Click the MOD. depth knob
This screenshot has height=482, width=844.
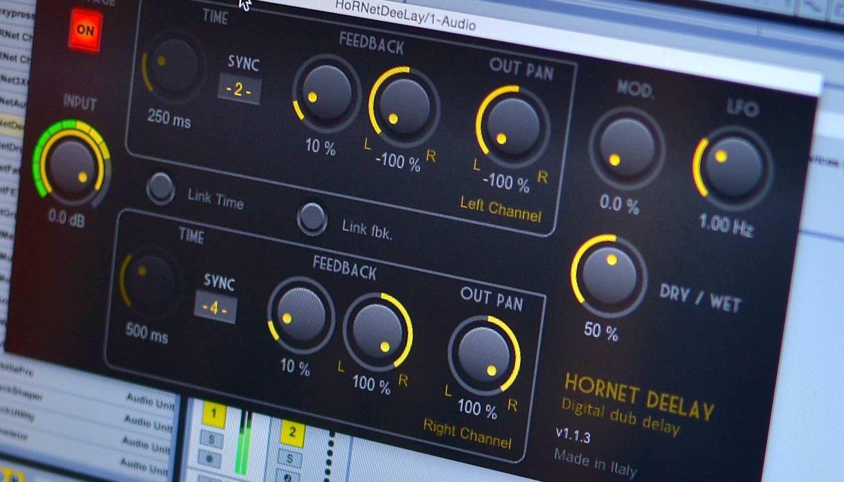[x=628, y=148]
